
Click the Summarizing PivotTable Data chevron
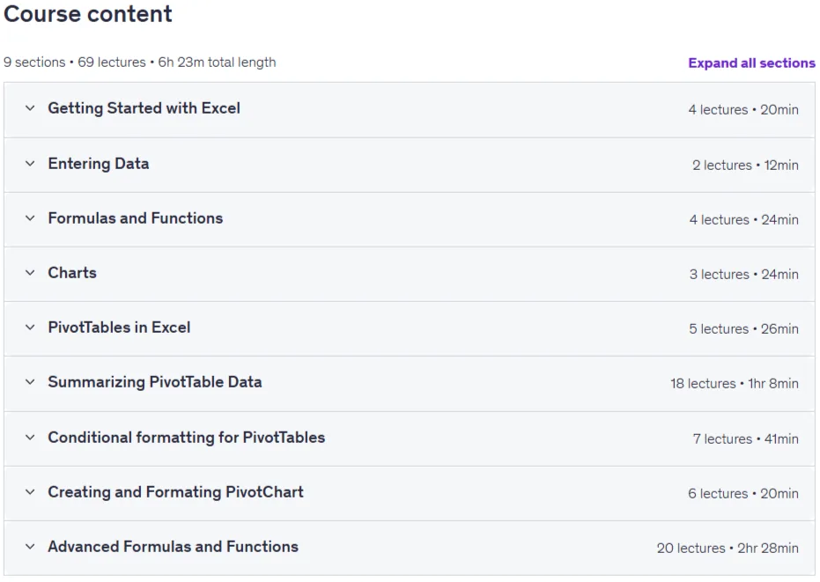[30, 382]
